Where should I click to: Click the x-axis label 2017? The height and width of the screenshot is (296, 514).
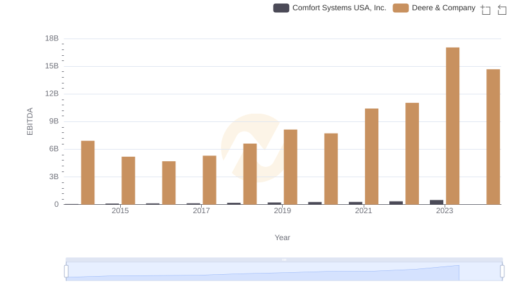(x=201, y=211)
